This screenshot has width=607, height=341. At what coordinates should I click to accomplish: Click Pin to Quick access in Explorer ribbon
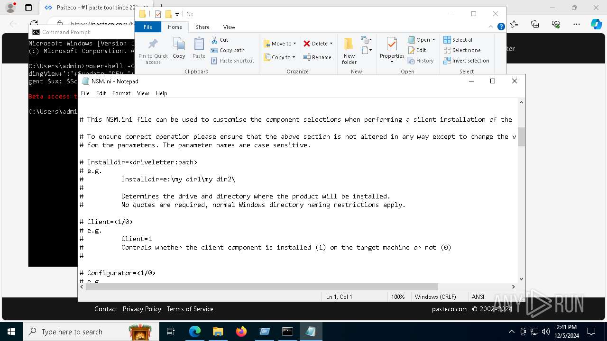[x=153, y=51]
